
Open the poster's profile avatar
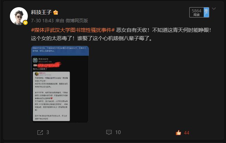(x=19, y=16)
